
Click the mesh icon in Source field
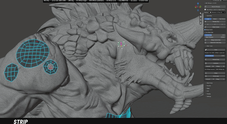point(211,12)
